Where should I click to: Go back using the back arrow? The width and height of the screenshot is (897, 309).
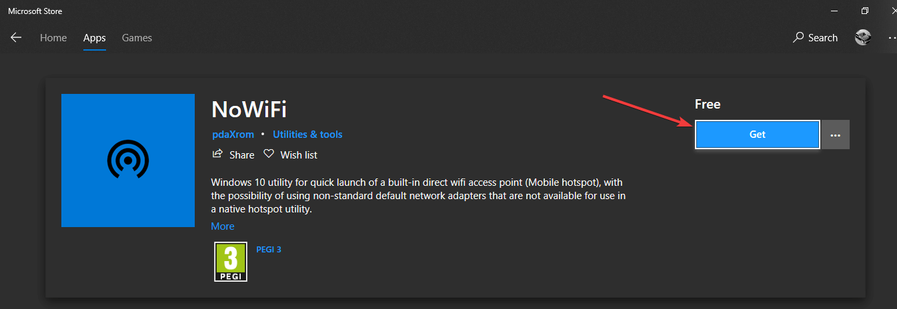coord(16,38)
